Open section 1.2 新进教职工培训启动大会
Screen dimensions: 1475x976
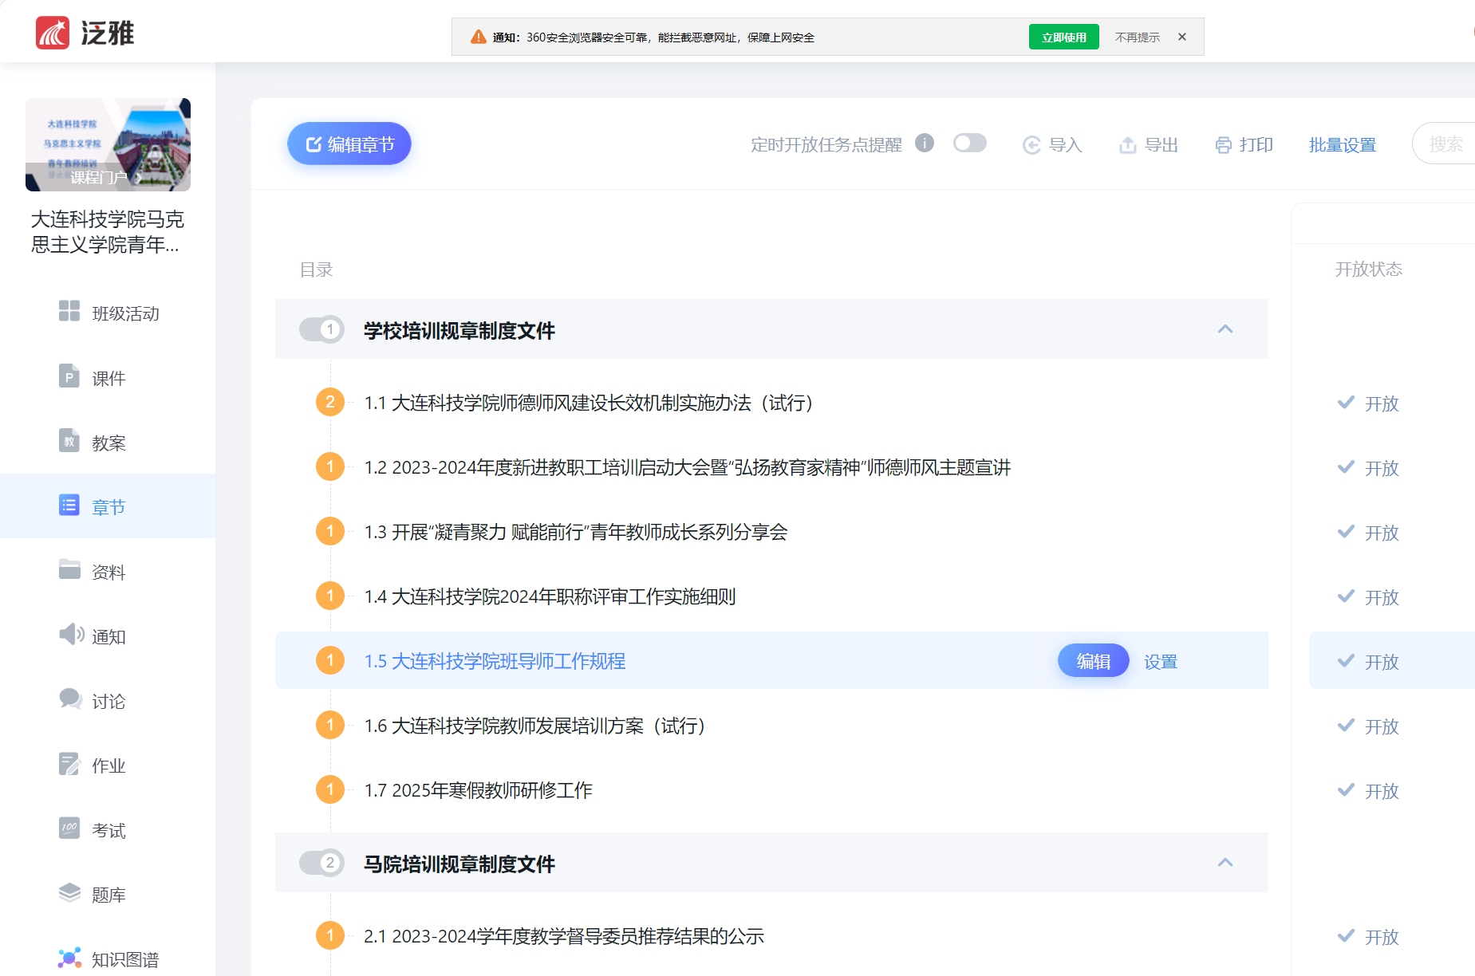pos(687,467)
